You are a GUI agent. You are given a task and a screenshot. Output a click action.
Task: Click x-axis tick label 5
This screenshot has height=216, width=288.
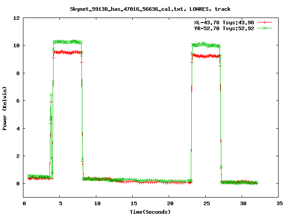[x=61, y=203]
